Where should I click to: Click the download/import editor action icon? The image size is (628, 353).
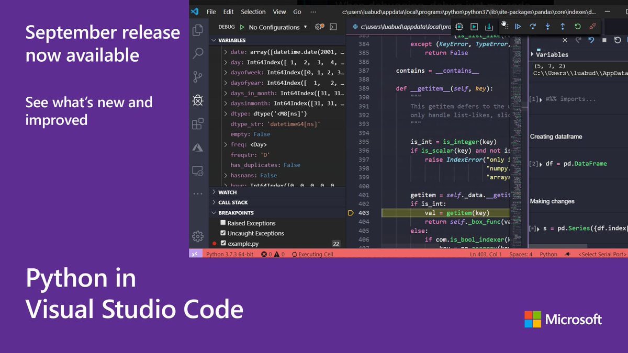tap(489, 26)
